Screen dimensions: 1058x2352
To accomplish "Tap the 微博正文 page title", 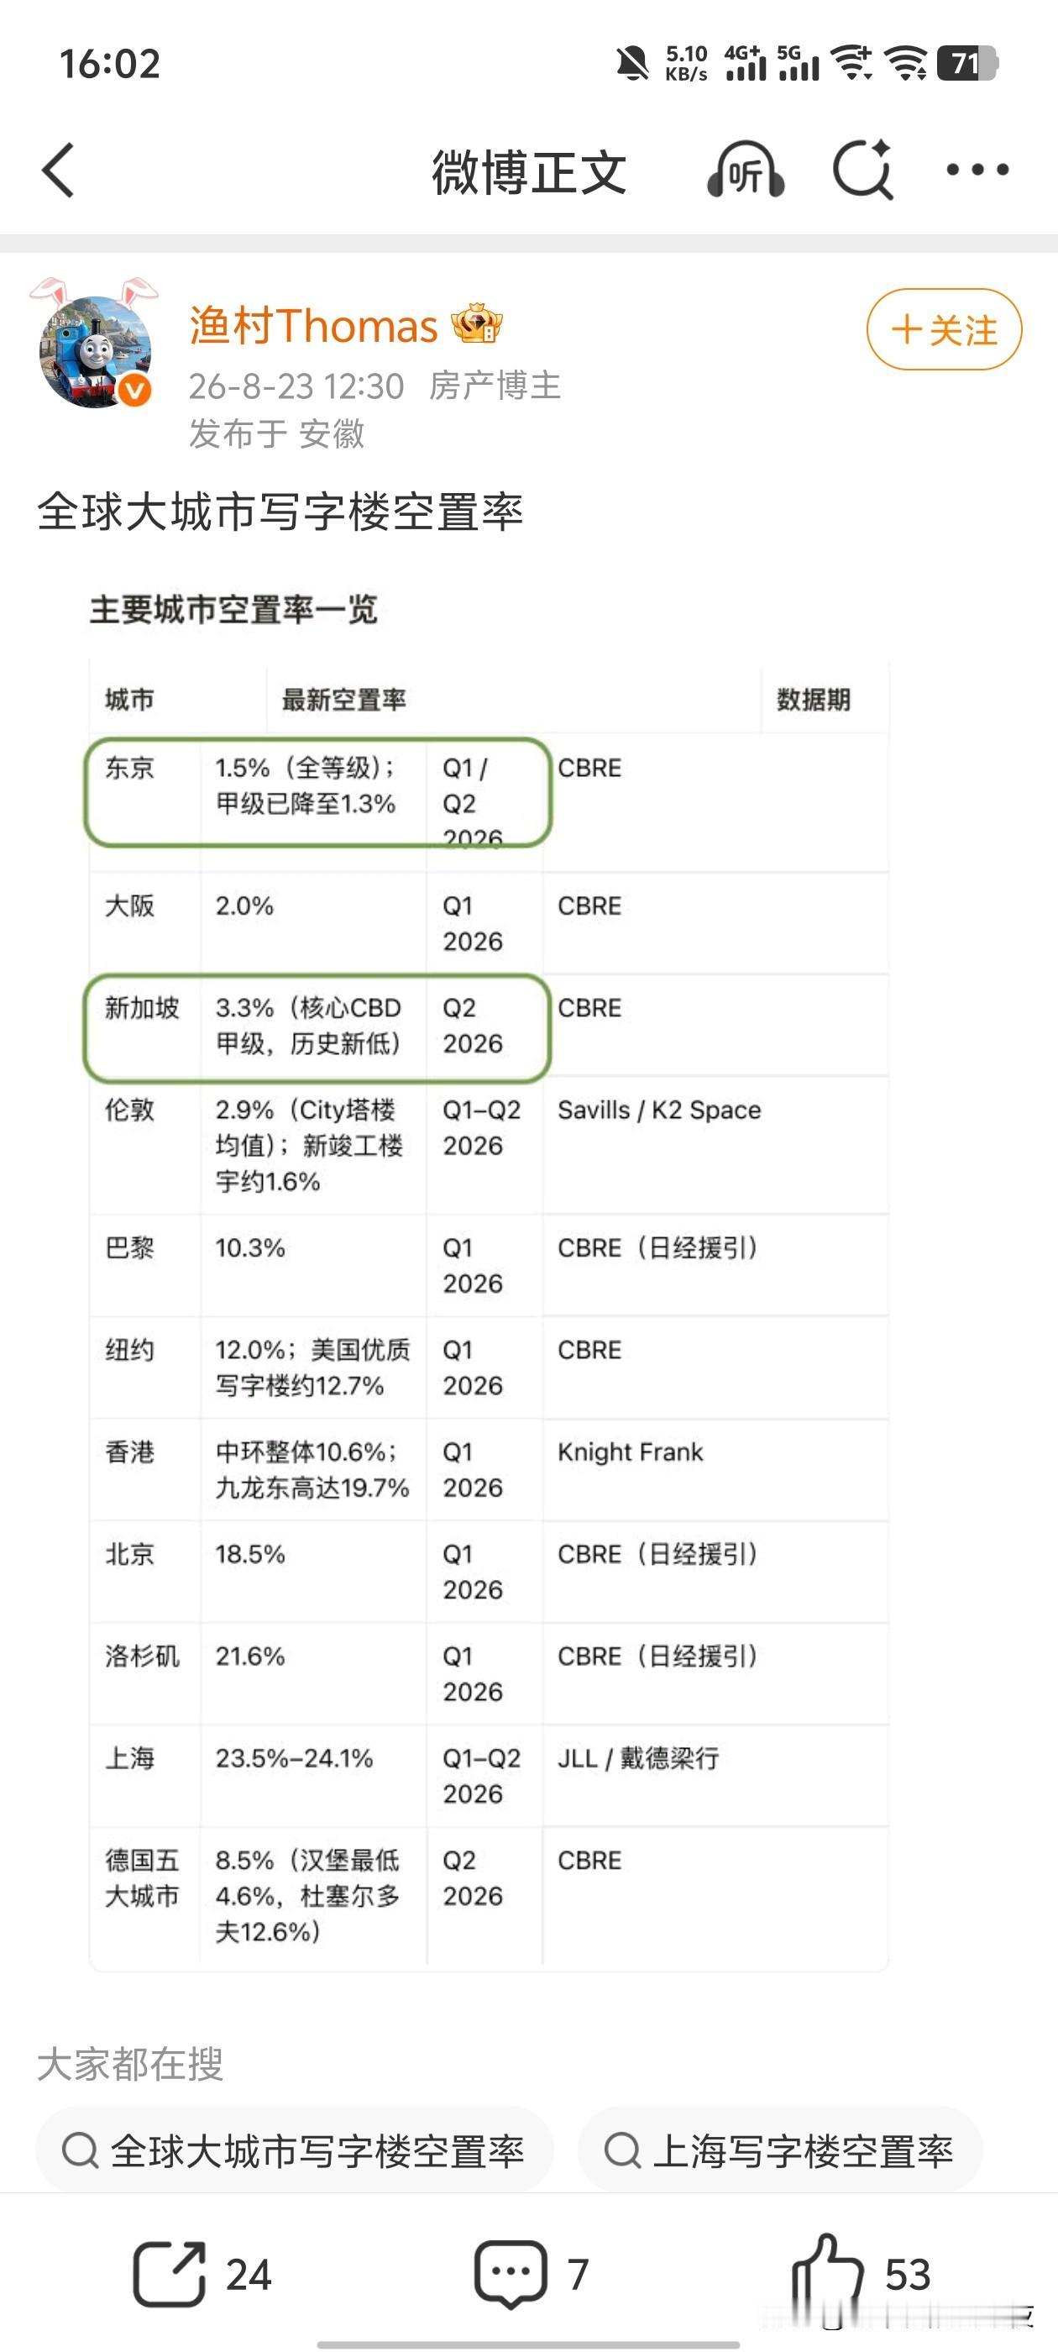I will point(530,171).
